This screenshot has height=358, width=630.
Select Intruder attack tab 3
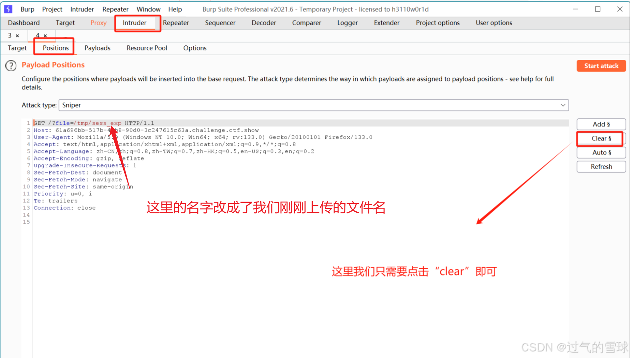pyautogui.click(x=10, y=36)
